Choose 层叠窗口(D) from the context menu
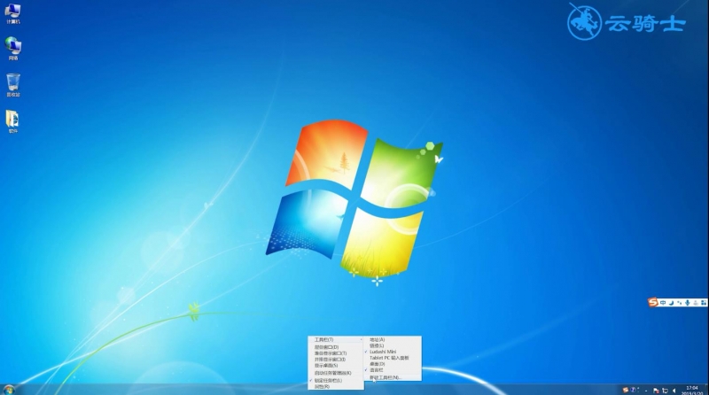 (x=336, y=347)
